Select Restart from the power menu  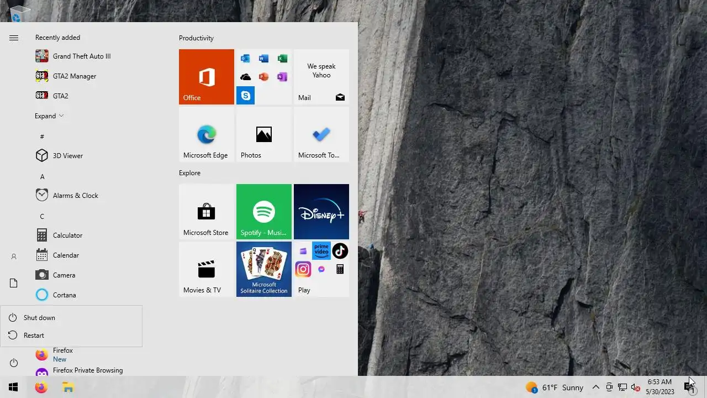click(71, 336)
